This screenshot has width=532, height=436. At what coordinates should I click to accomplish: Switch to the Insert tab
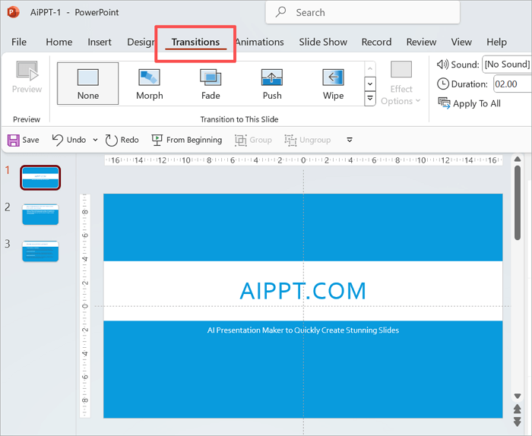point(100,42)
